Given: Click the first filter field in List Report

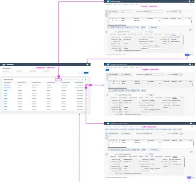Looking at the screenshot, I should [8, 73].
